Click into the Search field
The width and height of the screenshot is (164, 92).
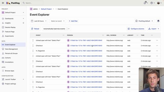pyautogui.click(x=33, y=3)
